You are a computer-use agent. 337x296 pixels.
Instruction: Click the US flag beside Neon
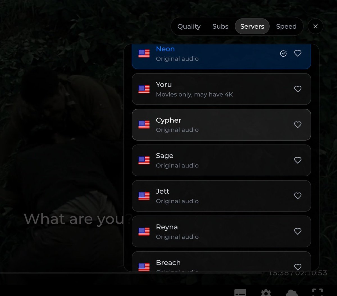tap(144, 54)
